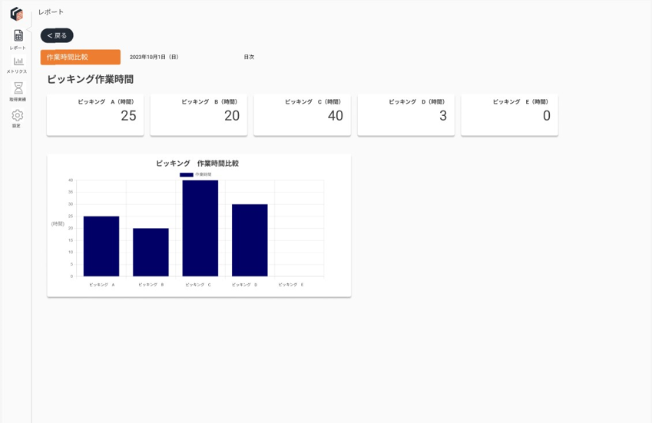652x423 pixels.
Task: Click the レポート page header text
Action: coord(51,12)
